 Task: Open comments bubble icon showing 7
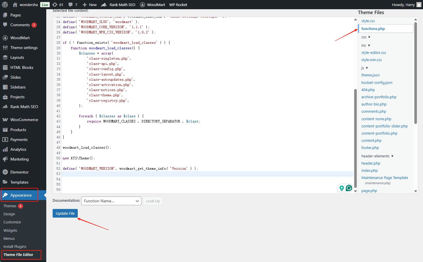click(71, 5)
